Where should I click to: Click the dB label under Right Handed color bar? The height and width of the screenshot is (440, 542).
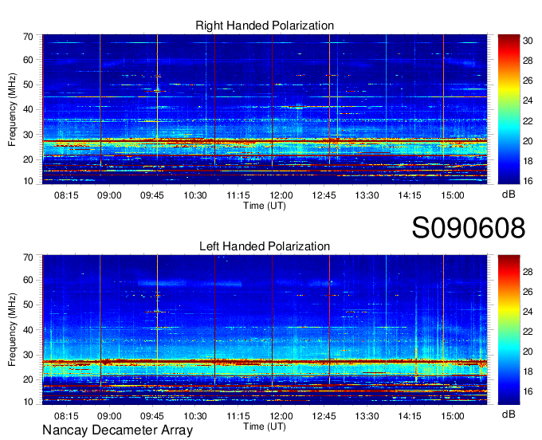tap(509, 194)
